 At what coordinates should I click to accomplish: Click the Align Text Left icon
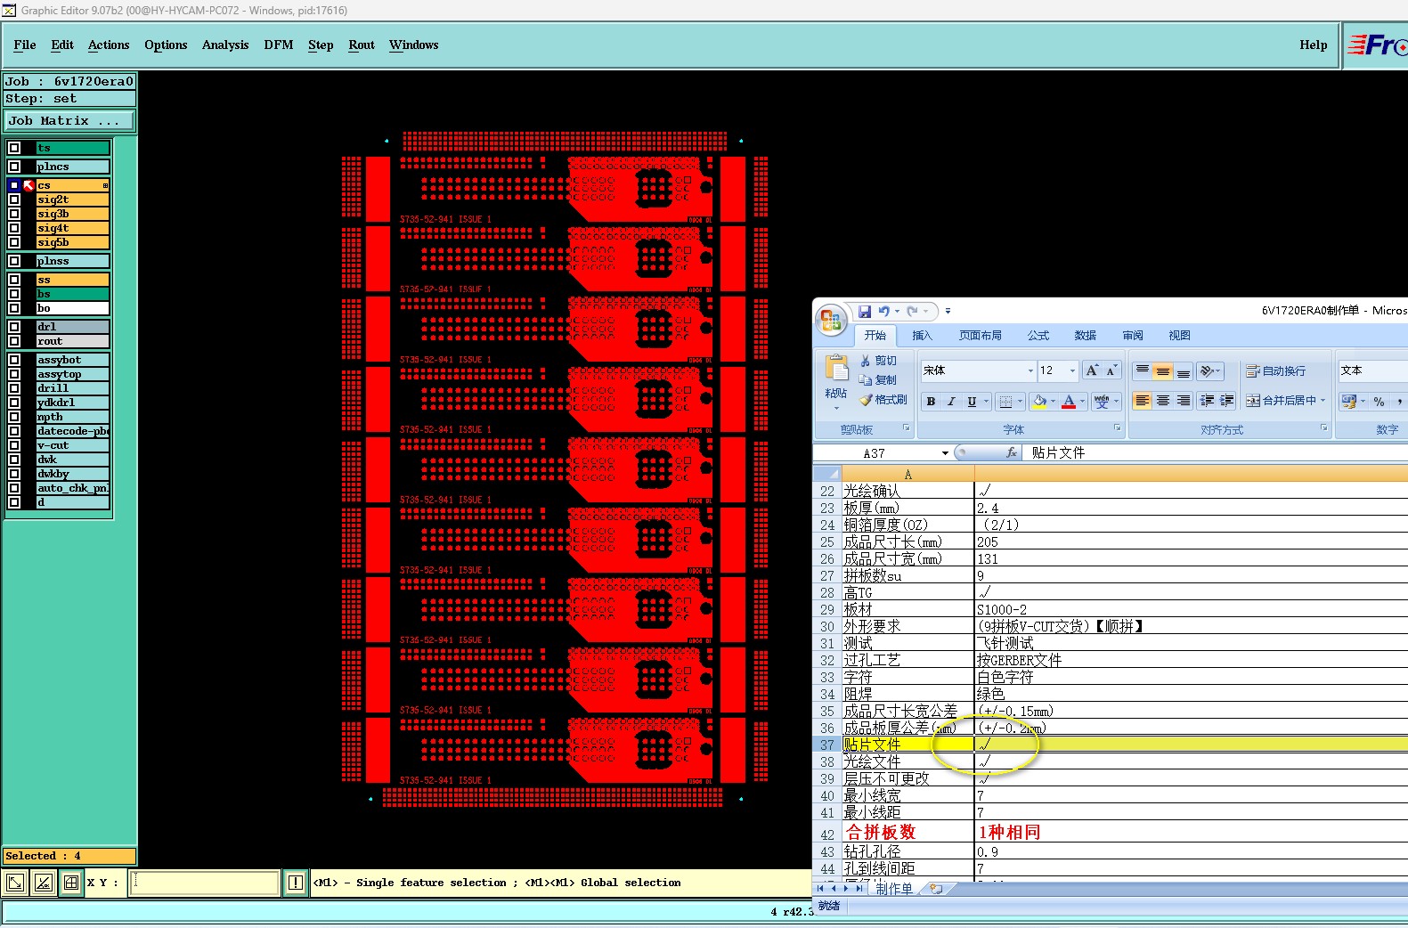(x=1143, y=401)
